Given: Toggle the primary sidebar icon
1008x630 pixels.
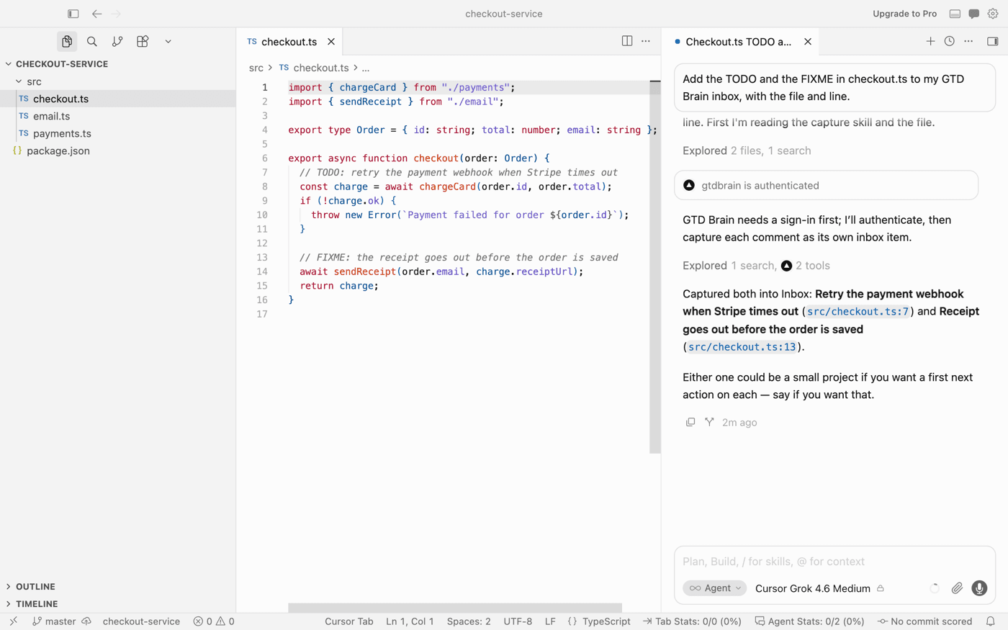Looking at the screenshot, I should tap(73, 14).
